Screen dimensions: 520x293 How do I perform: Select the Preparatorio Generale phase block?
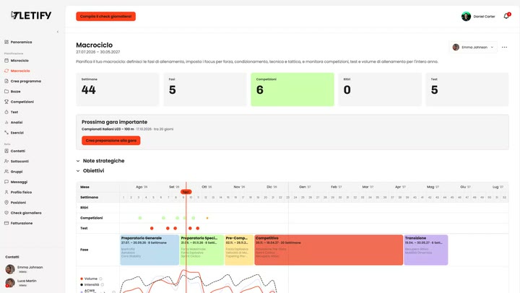click(149, 250)
